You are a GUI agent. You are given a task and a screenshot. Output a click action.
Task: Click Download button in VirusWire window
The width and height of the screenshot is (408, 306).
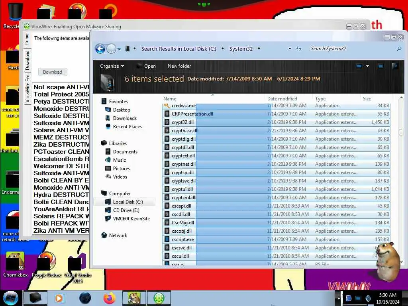53,72
